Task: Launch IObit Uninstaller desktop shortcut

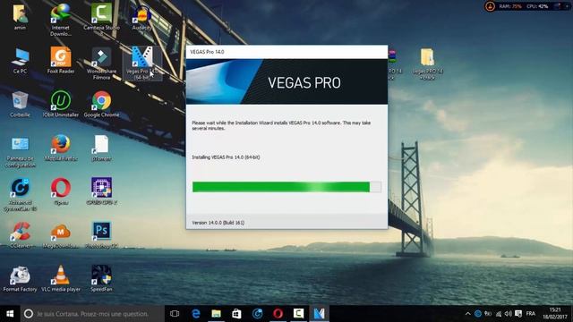Action: pyautogui.click(x=61, y=105)
